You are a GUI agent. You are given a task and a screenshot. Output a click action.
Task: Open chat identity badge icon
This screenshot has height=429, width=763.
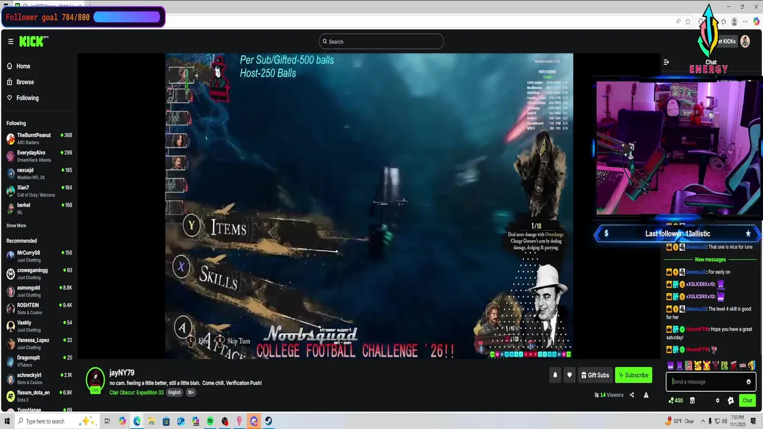coord(731,400)
